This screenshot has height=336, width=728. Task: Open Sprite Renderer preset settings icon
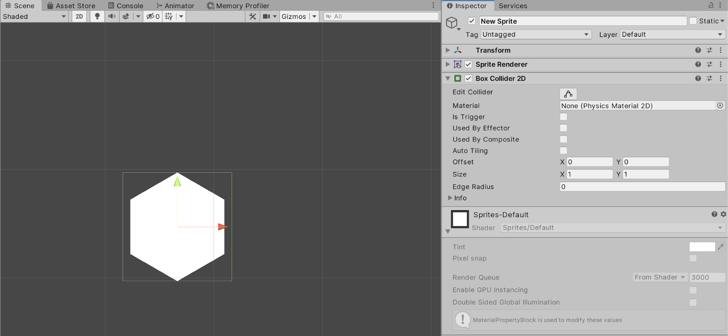click(x=709, y=64)
